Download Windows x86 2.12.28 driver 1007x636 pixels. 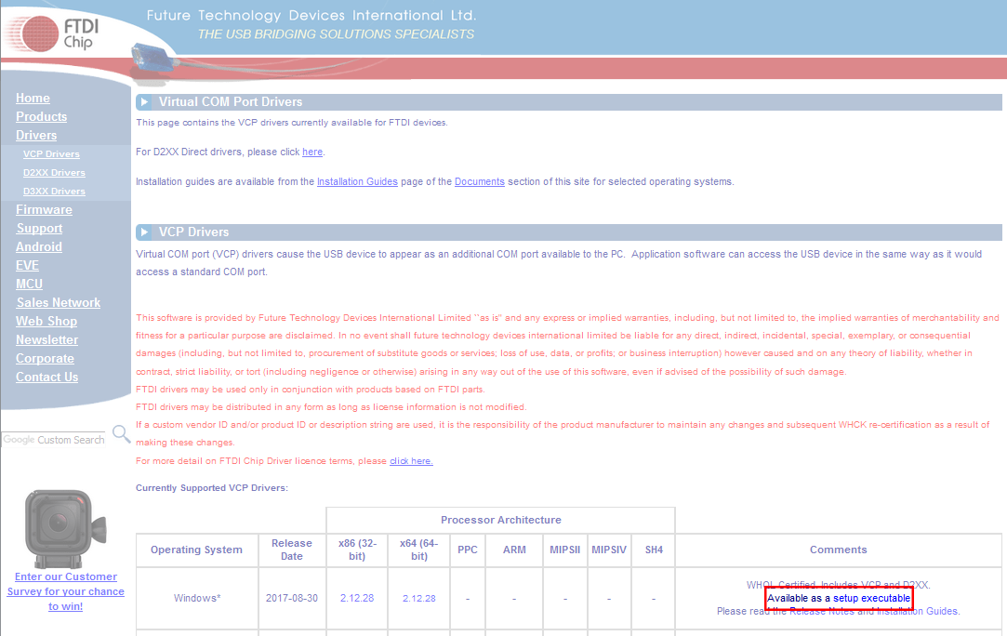[x=357, y=598]
